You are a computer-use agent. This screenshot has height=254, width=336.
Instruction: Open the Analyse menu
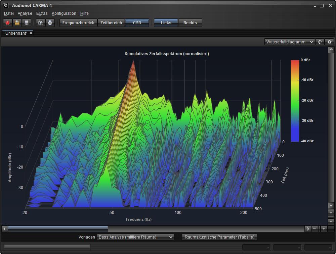(x=25, y=13)
